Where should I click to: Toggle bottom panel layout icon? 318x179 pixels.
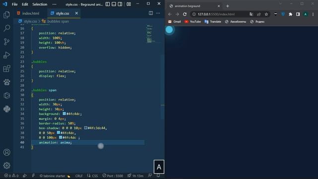coord(114,4)
